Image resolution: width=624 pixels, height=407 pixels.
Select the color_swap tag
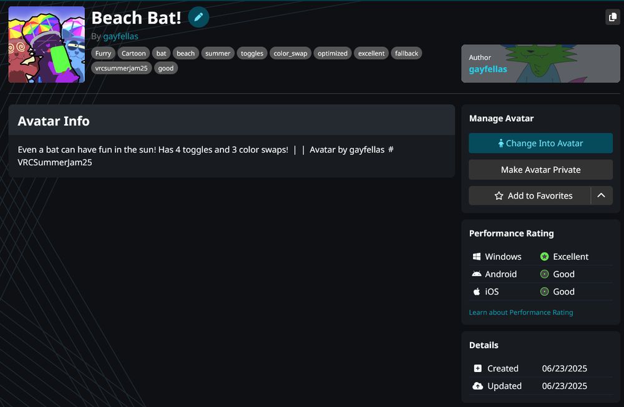[291, 53]
